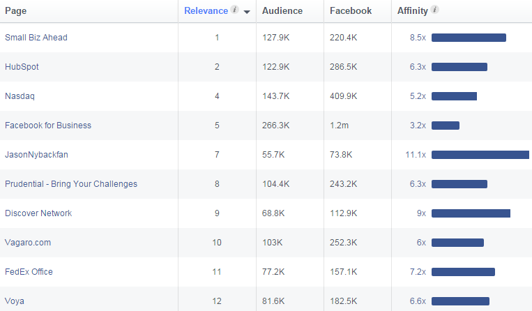Open the HubSpot page link
The height and width of the screenshot is (311, 532).
22,67
